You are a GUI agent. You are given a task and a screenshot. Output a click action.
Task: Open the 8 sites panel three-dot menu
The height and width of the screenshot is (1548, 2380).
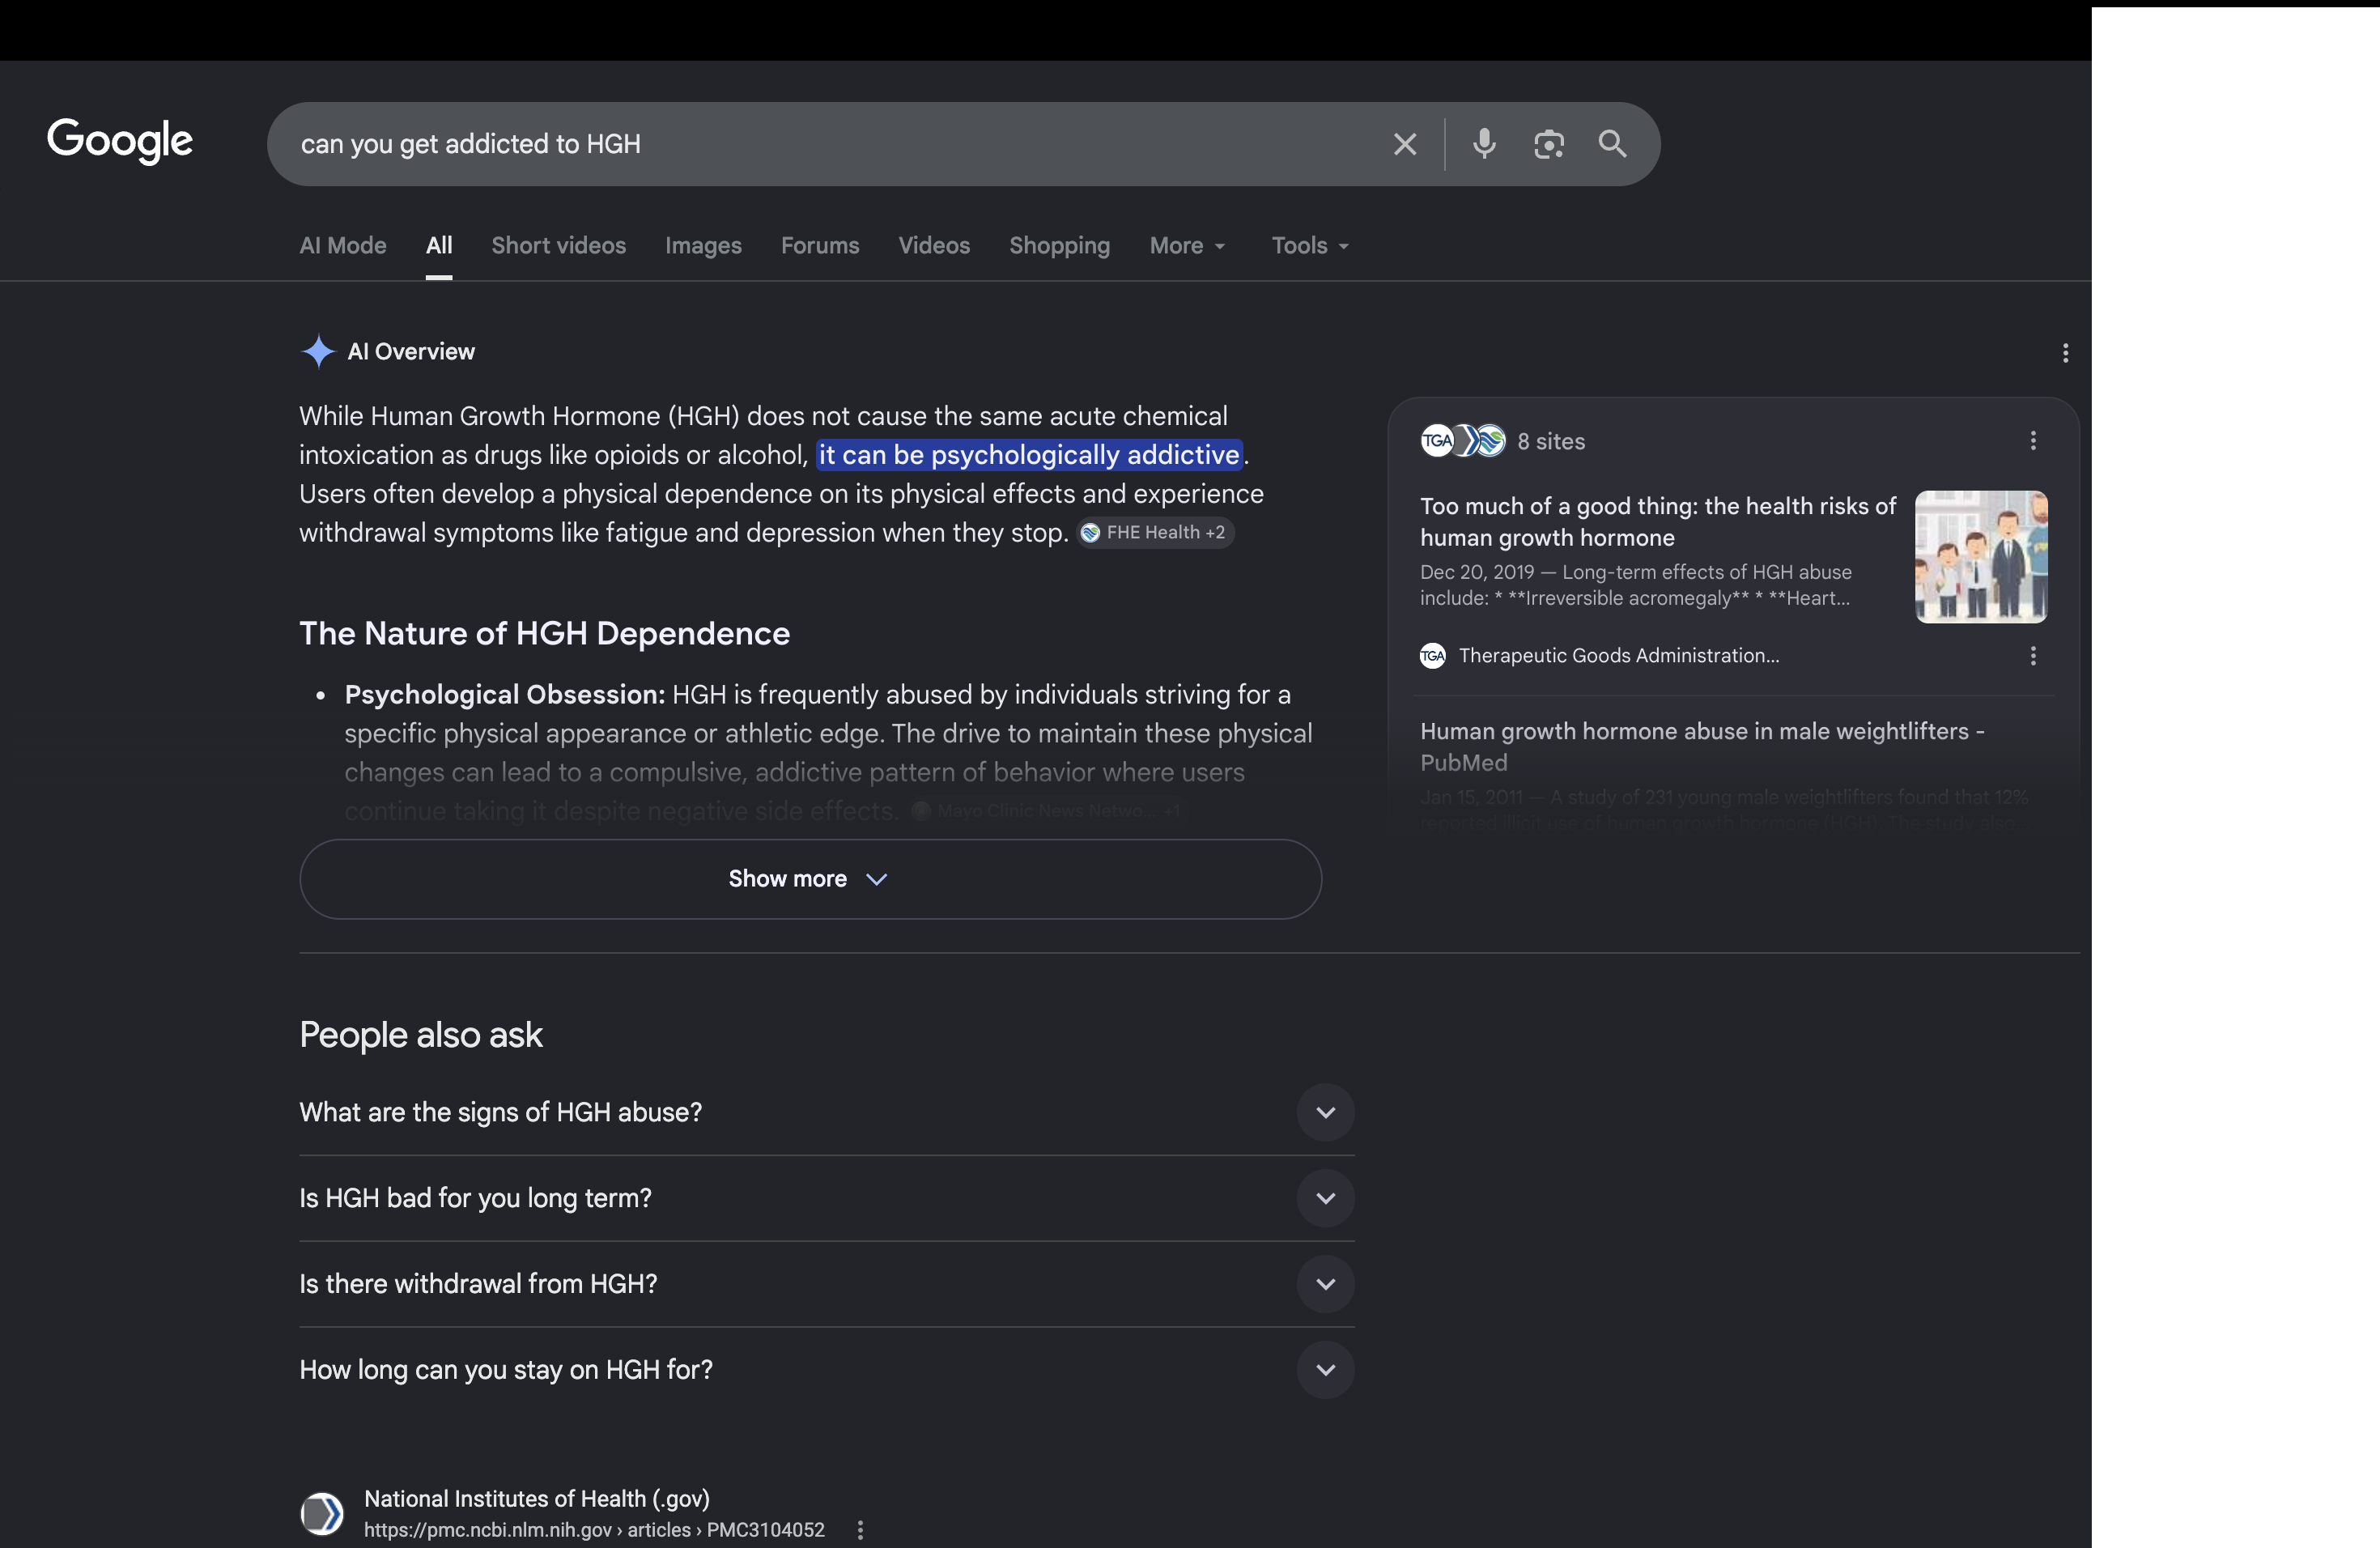(2033, 441)
